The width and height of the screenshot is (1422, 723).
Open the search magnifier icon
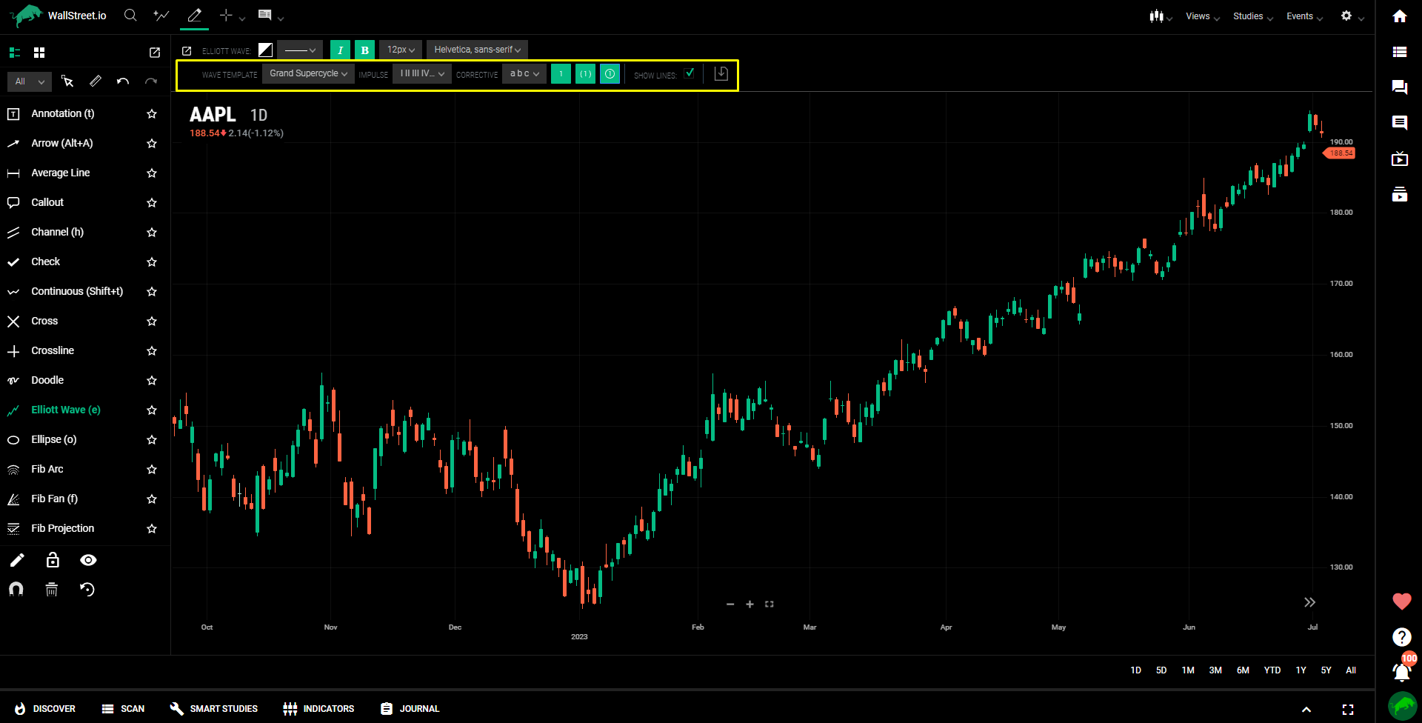tap(130, 16)
